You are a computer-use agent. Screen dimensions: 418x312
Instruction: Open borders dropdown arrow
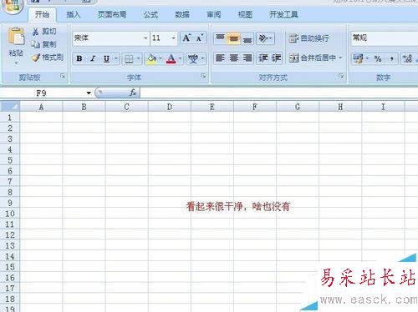139,58
